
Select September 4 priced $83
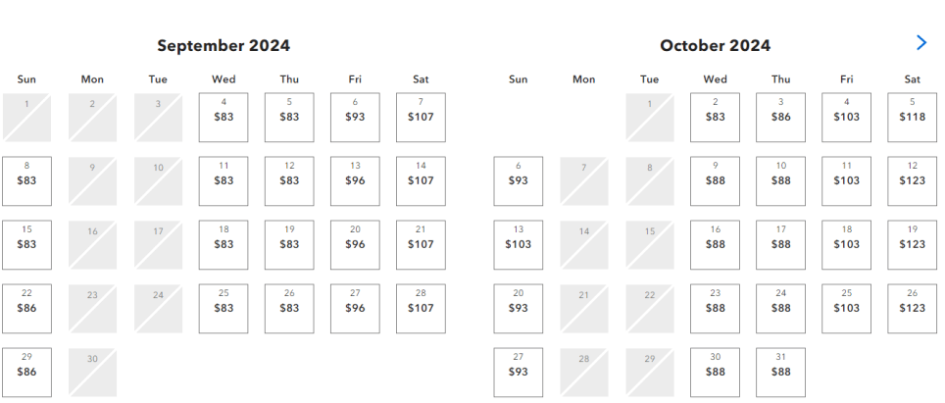[x=223, y=118]
